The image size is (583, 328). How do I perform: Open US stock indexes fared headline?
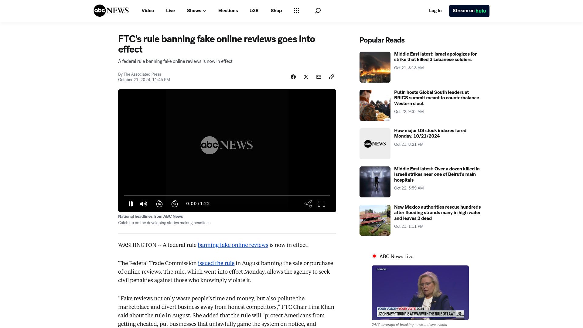click(430, 133)
